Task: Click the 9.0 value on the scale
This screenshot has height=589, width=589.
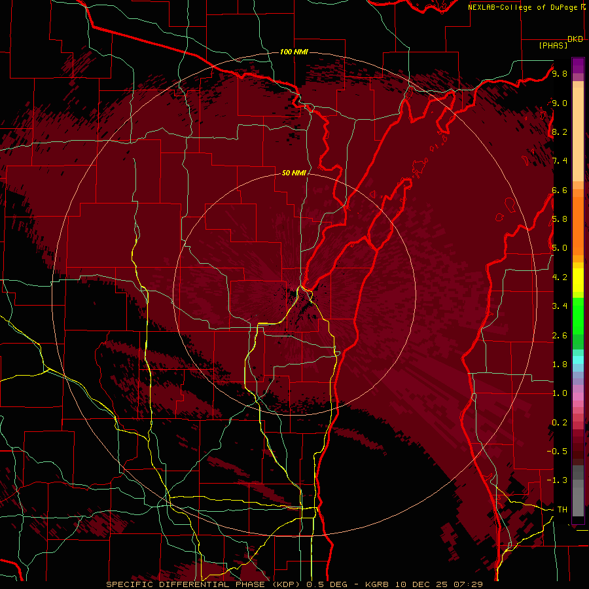Action: click(560, 103)
